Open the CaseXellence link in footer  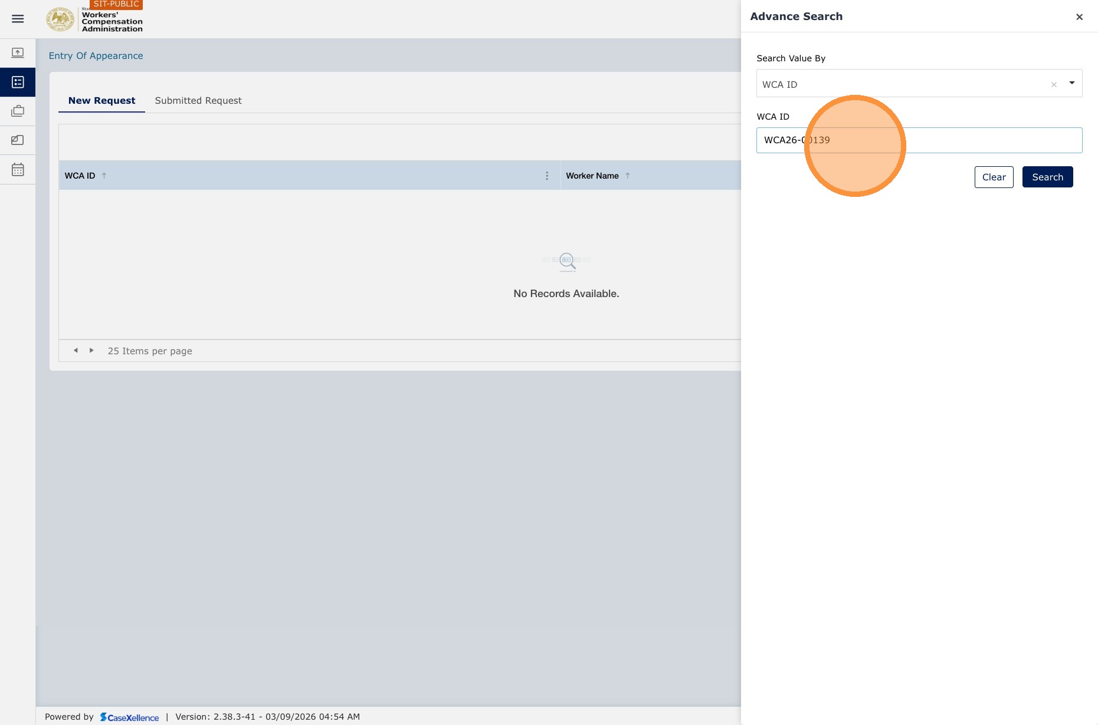pos(129,717)
